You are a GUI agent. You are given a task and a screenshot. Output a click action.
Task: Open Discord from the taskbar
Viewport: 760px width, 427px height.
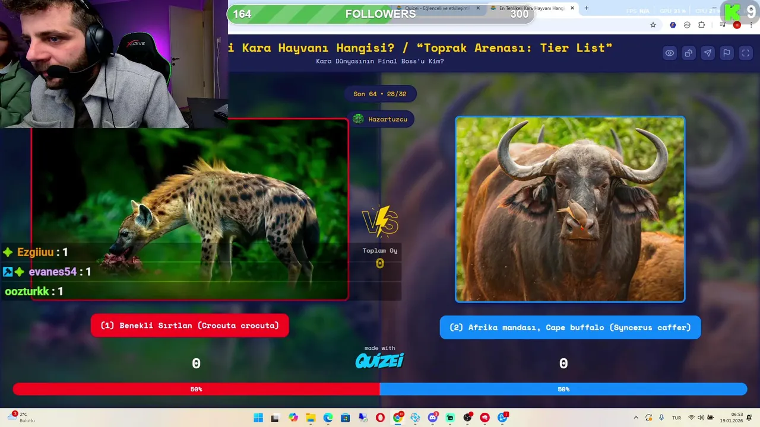[433, 418]
